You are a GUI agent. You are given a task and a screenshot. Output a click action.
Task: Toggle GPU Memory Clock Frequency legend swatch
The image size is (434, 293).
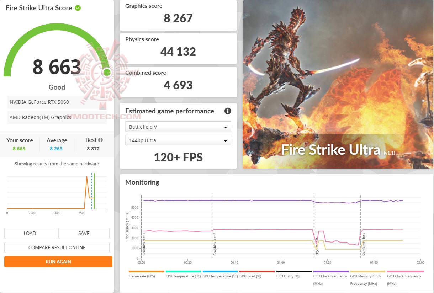point(368,271)
